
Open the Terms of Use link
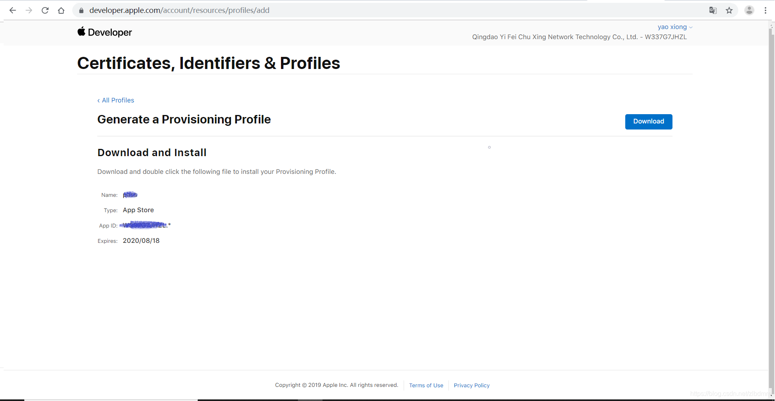coord(426,385)
